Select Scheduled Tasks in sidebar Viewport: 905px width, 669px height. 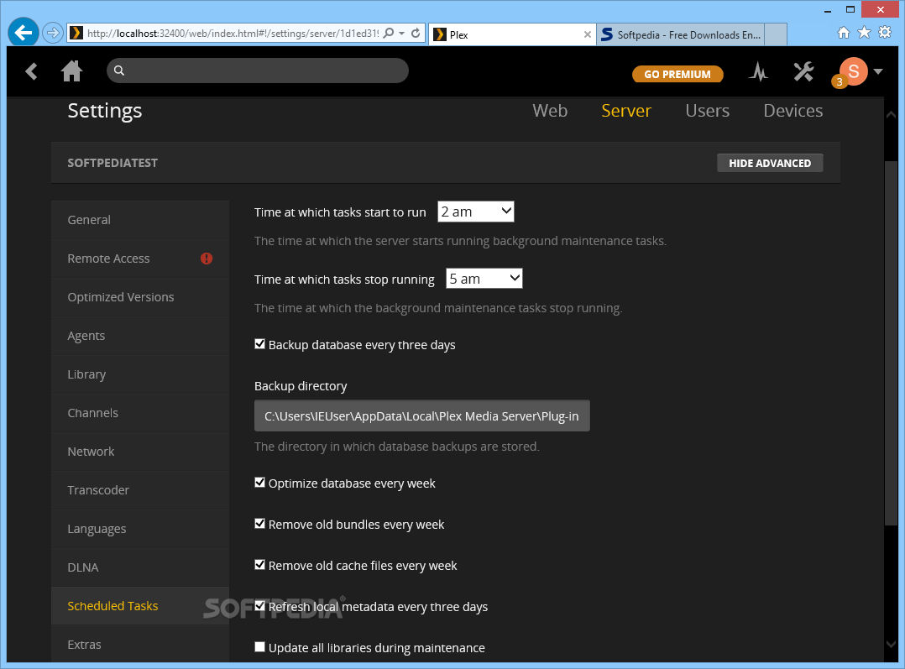(x=140, y=606)
